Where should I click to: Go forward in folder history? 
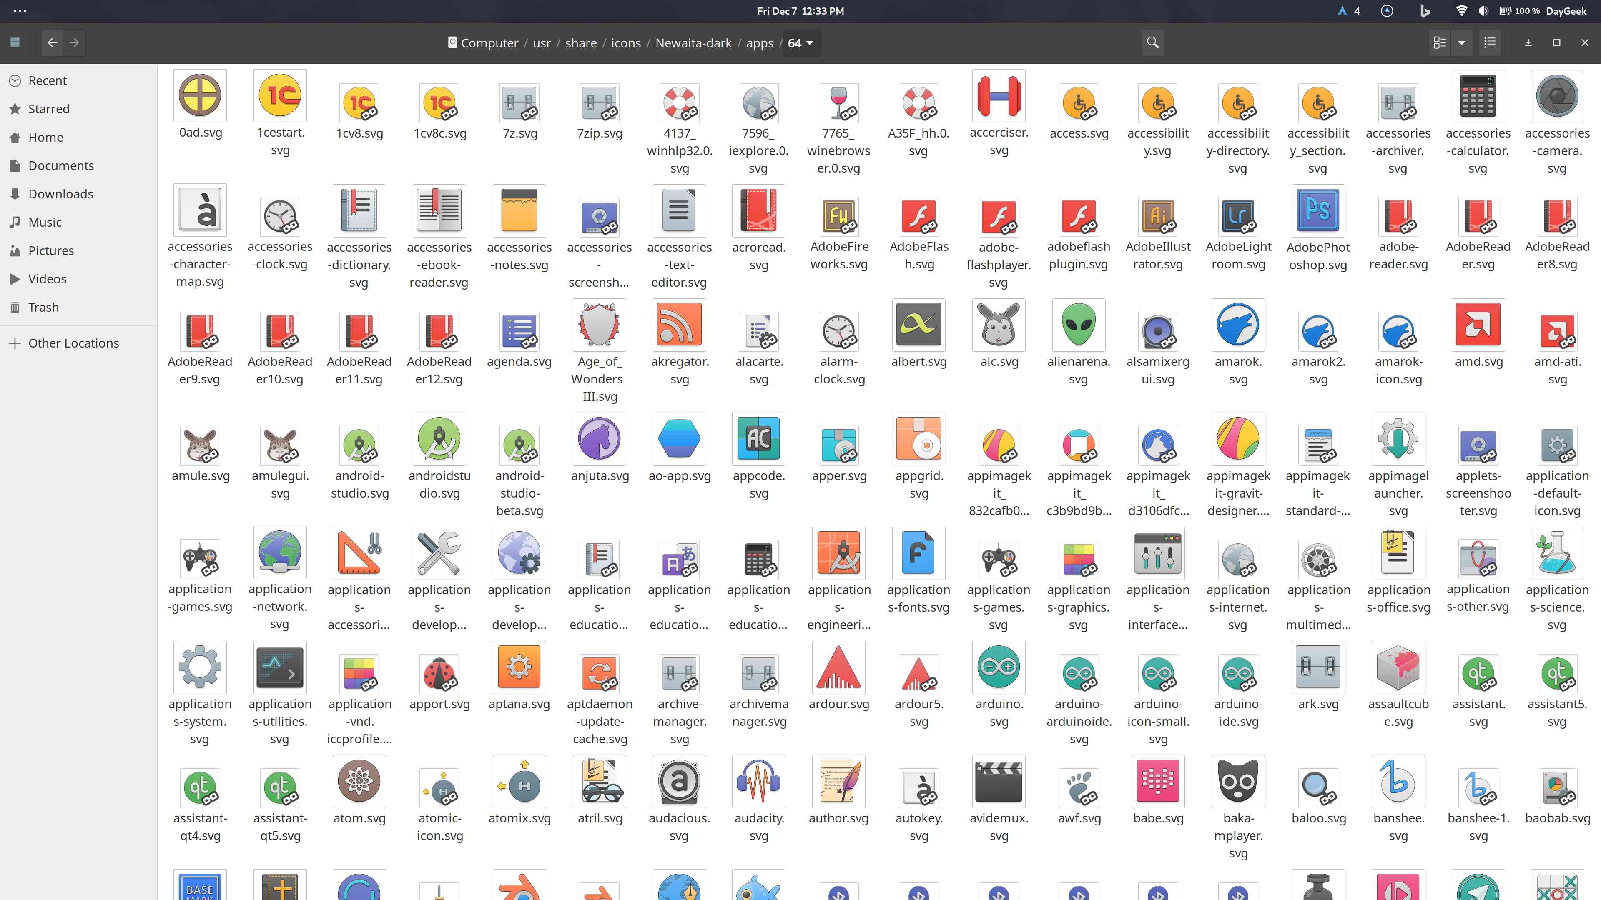(75, 43)
